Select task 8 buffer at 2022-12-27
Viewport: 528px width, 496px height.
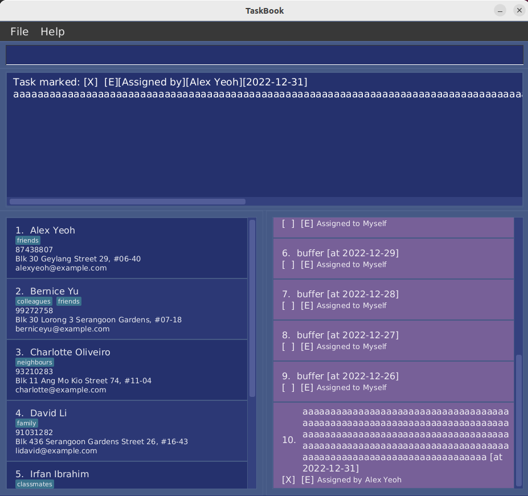click(x=394, y=341)
